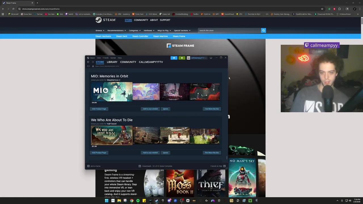Open Chrome profile avatar icon
Screen dimensions: 363x204
pyautogui.click(x=354, y=9)
